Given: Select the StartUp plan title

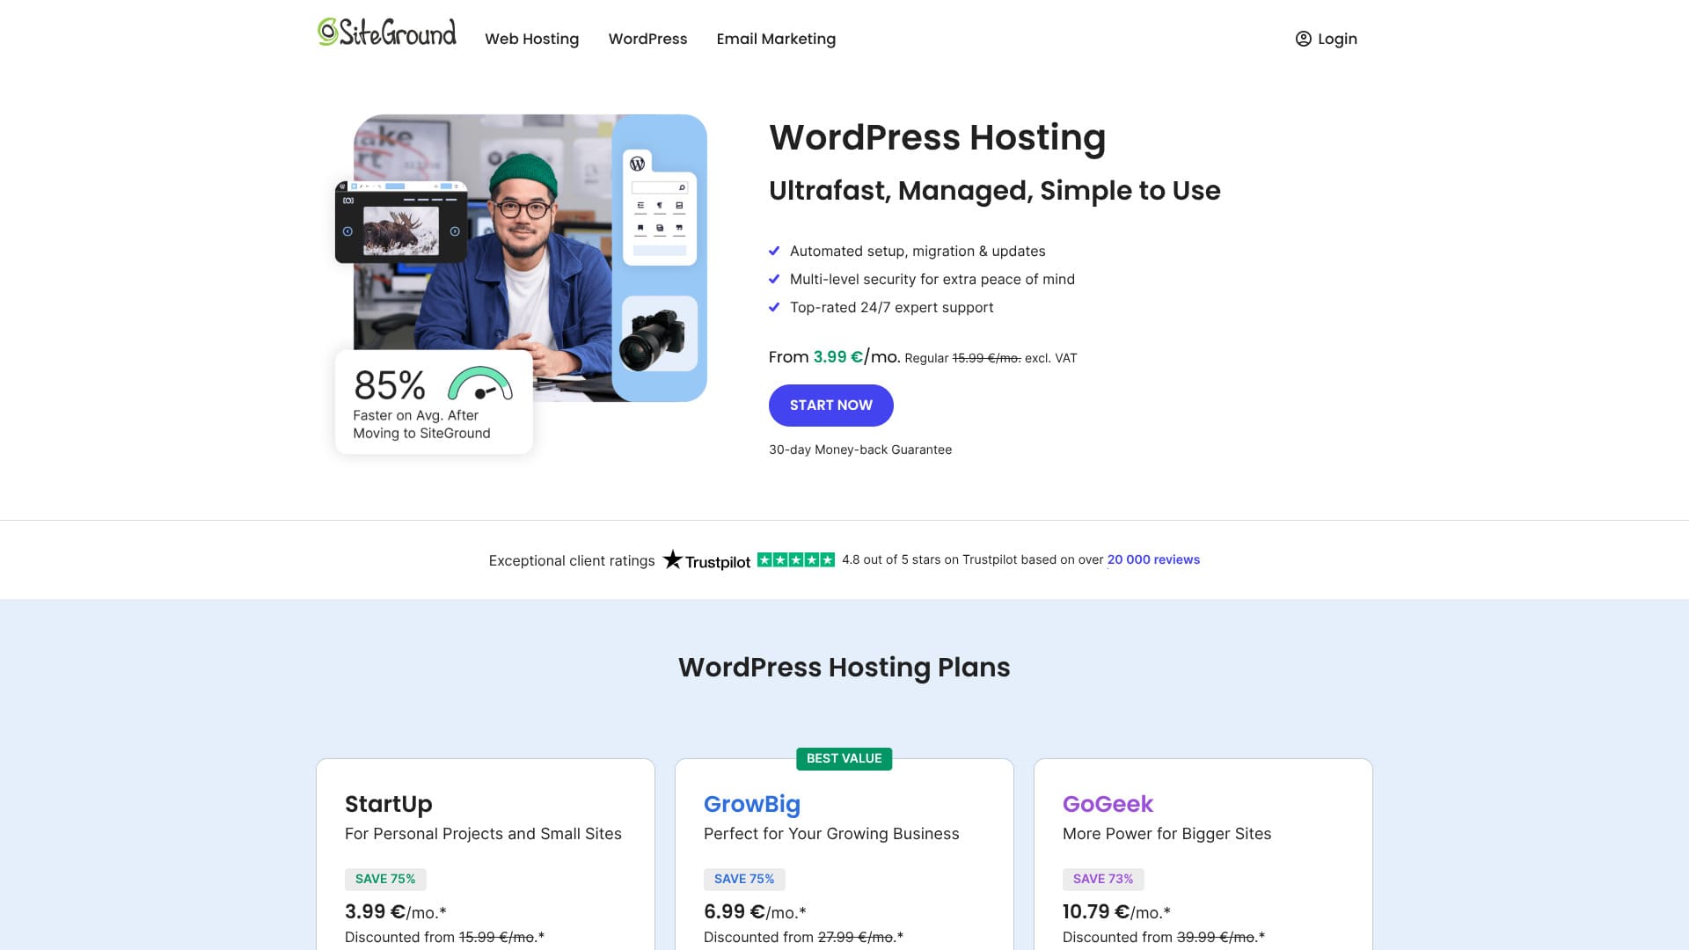Looking at the screenshot, I should pos(388,804).
